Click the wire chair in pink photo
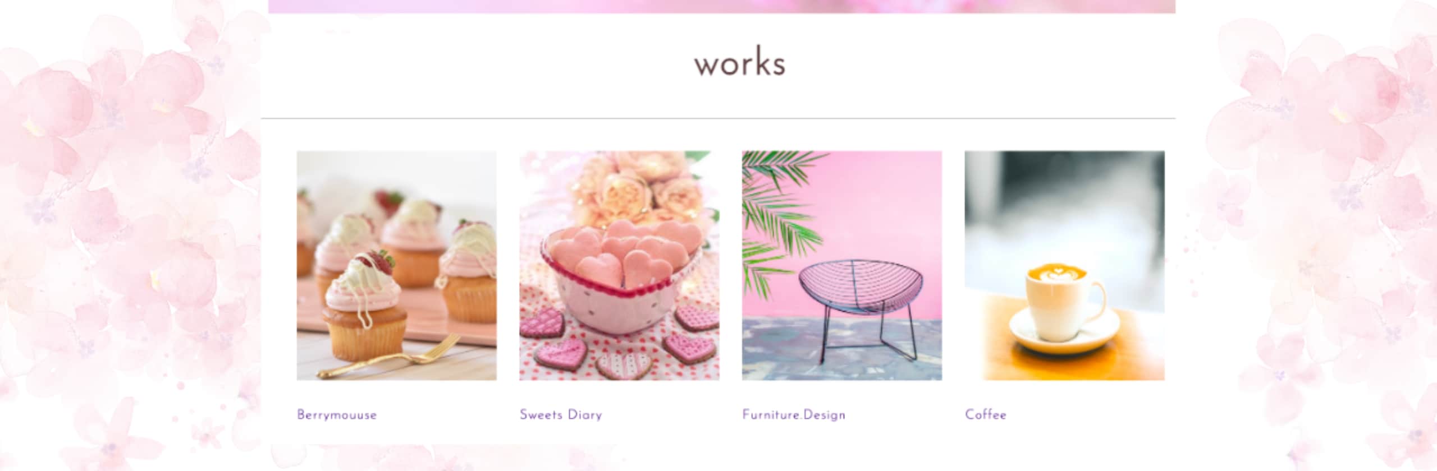1437x471 pixels. (x=860, y=309)
